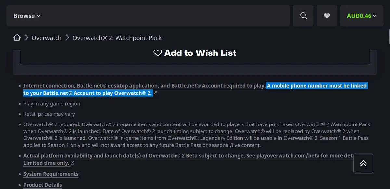390x189 pixels.
Task: Follow the Limited time only link
Action: coord(46,163)
